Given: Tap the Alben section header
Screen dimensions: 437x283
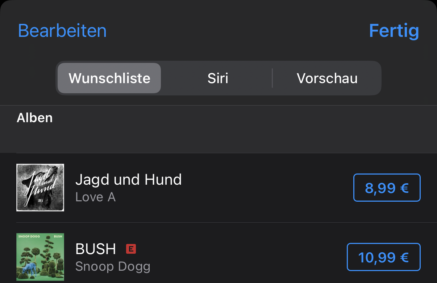Looking at the screenshot, I should (35, 118).
